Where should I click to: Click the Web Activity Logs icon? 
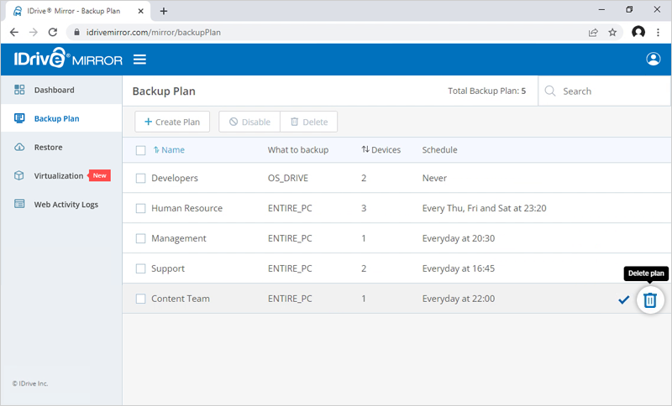[19, 205]
